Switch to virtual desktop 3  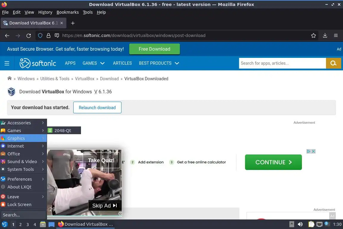(x=28, y=225)
